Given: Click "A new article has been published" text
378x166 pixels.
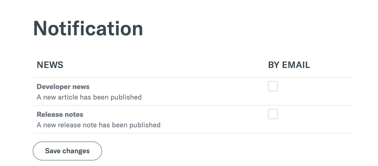Looking at the screenshot, I should pos(89,97).
